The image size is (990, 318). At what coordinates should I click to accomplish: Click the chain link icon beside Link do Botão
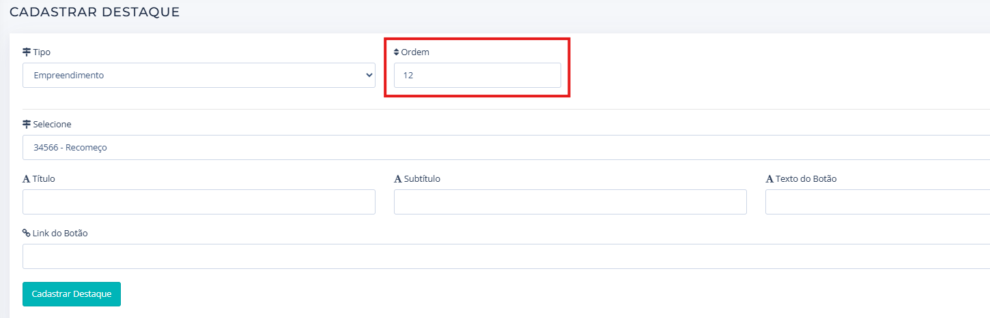click(x=27, y=234)
